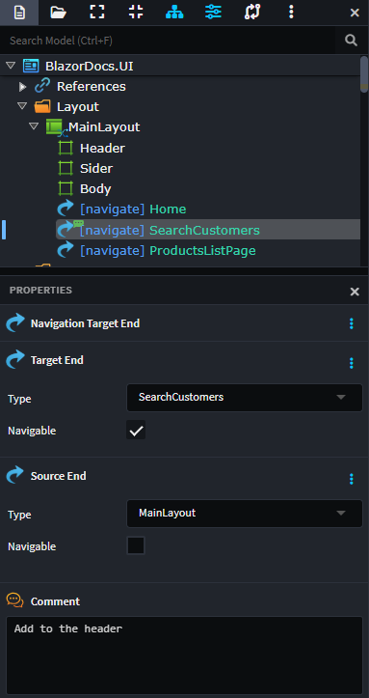Screen dimensions: 369x698
Task: Open the toolbar three-dot more menu
Action: pyautogui.click(x=291, y=12)
